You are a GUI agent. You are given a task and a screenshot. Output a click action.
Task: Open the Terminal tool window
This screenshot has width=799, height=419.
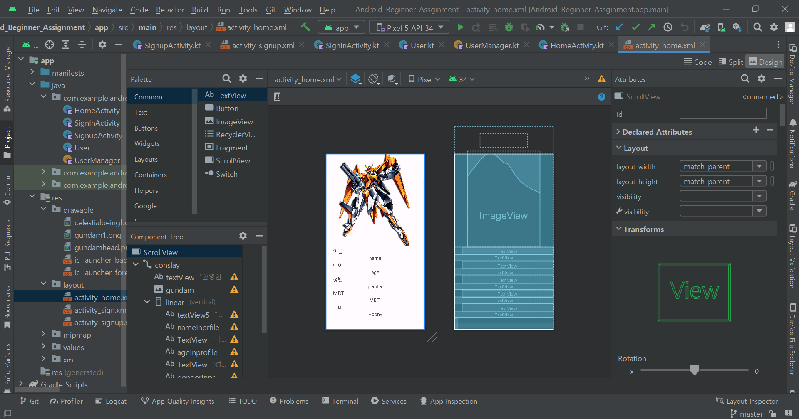(340, 401)
